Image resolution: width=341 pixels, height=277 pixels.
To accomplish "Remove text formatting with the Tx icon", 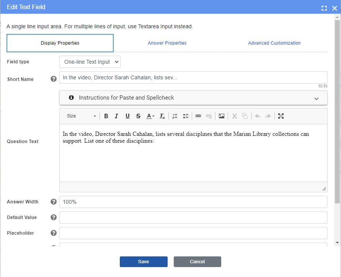I will (x=162, y=116).
